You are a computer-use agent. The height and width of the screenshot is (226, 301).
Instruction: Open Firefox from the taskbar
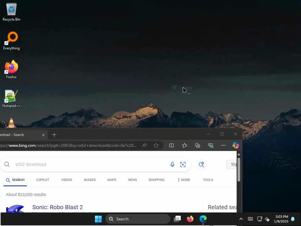(190, 219)
